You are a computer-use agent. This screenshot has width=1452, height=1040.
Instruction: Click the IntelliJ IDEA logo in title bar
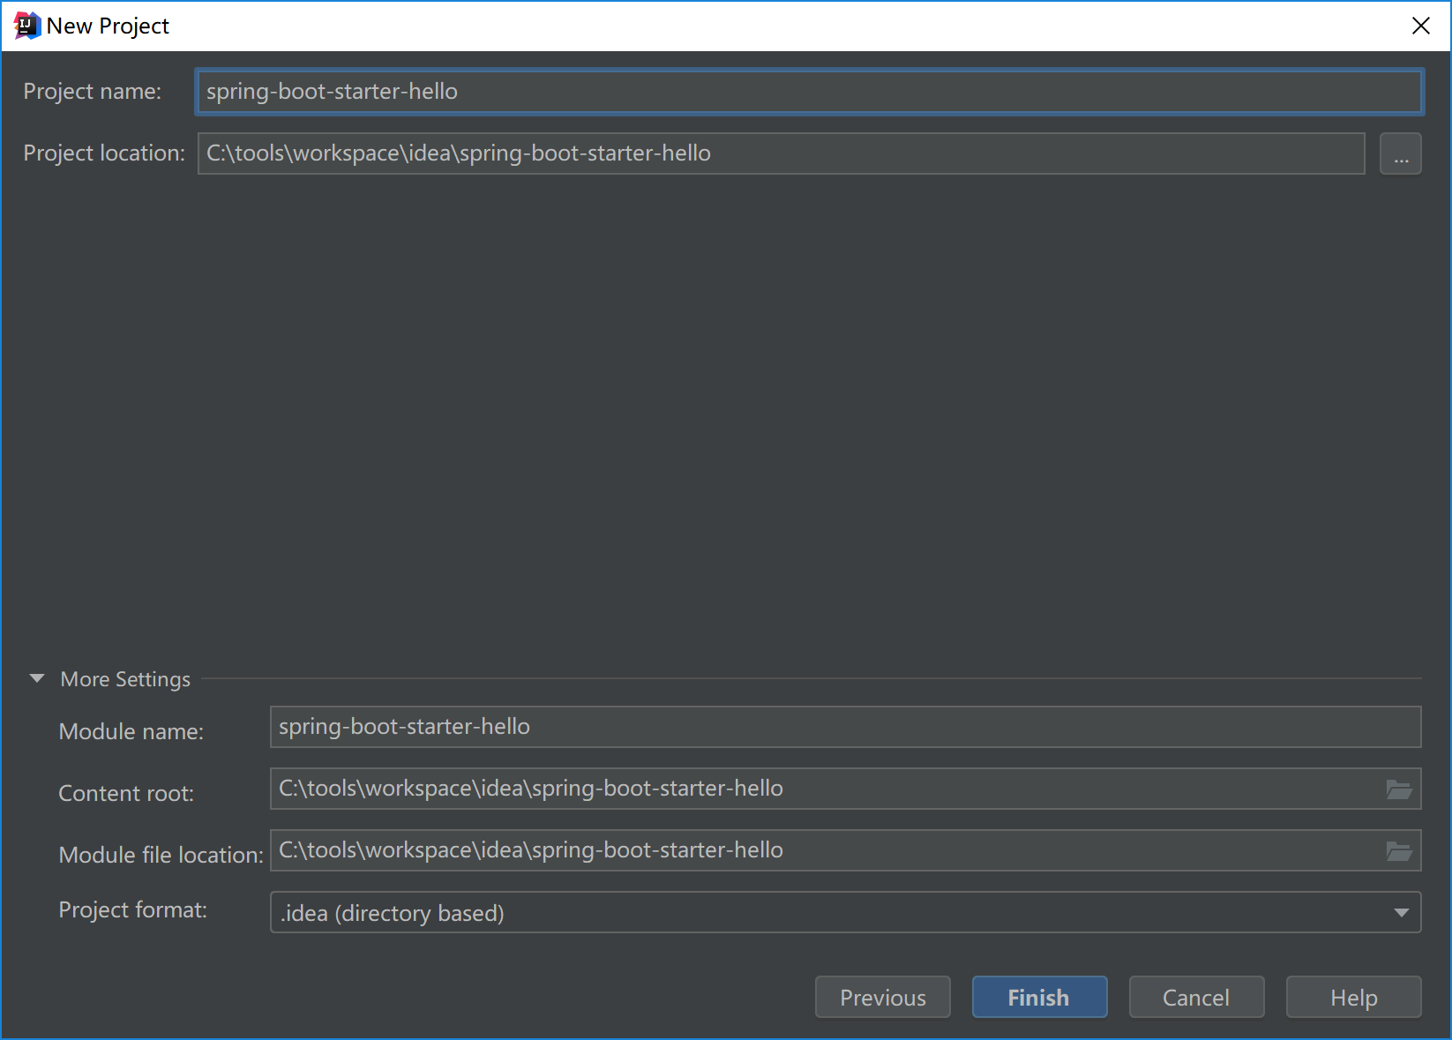27,26
